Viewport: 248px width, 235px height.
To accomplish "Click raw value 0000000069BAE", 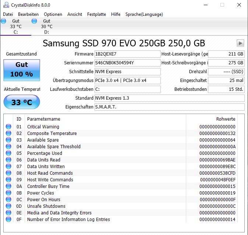I will (217, 160).
